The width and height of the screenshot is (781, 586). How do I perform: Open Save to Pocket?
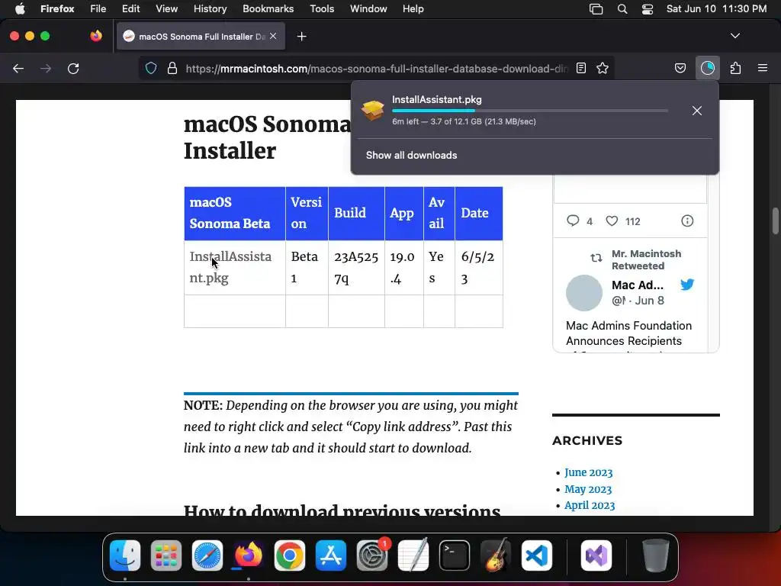pos(680,68)
